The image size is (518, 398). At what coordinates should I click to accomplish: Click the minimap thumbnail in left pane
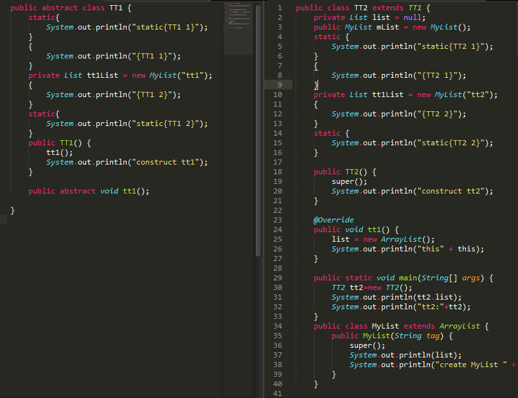click(238, 28)
